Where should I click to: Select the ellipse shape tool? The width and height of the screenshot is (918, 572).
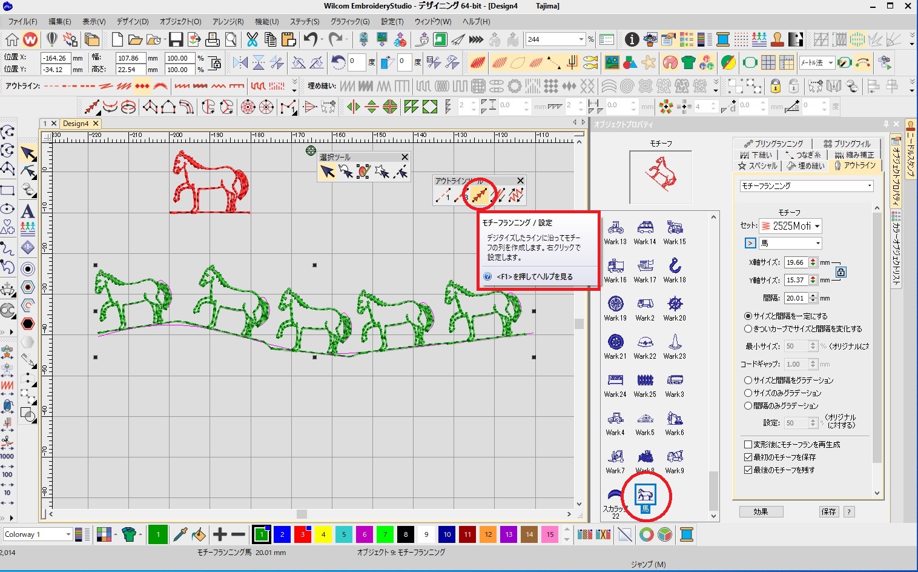pyautogui.click(x=7, y=208)
